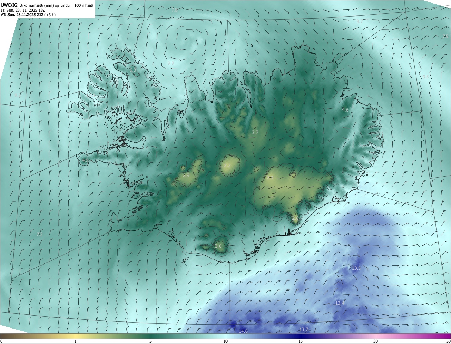Click the 13.4 value label in the purple area
Viewport: 451px width, 344px height.
click(x=340, y=303)
